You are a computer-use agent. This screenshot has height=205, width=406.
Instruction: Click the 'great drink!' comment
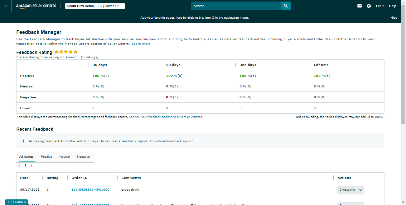[x=131, y=190]
